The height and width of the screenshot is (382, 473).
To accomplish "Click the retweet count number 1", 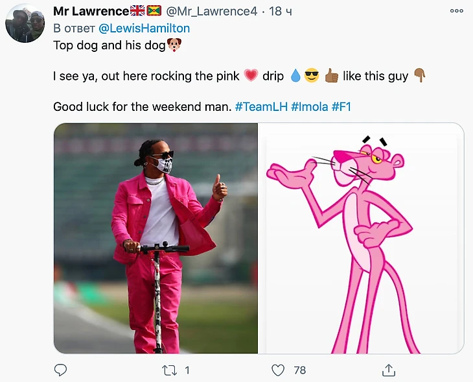I will tap(187, 370).
